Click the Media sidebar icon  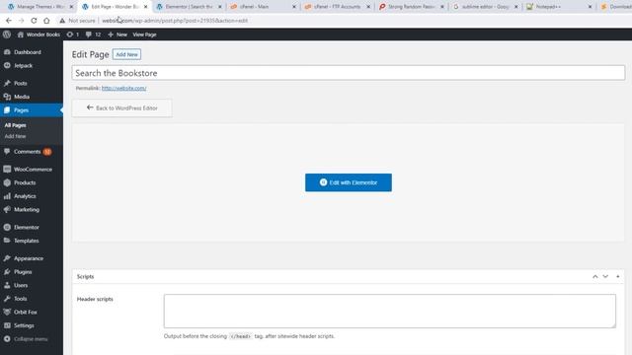click(7, 97)
